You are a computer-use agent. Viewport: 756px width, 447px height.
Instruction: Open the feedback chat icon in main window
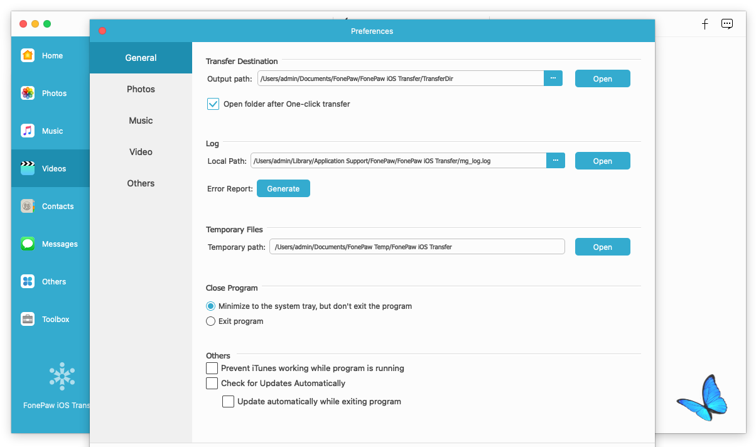726,24
